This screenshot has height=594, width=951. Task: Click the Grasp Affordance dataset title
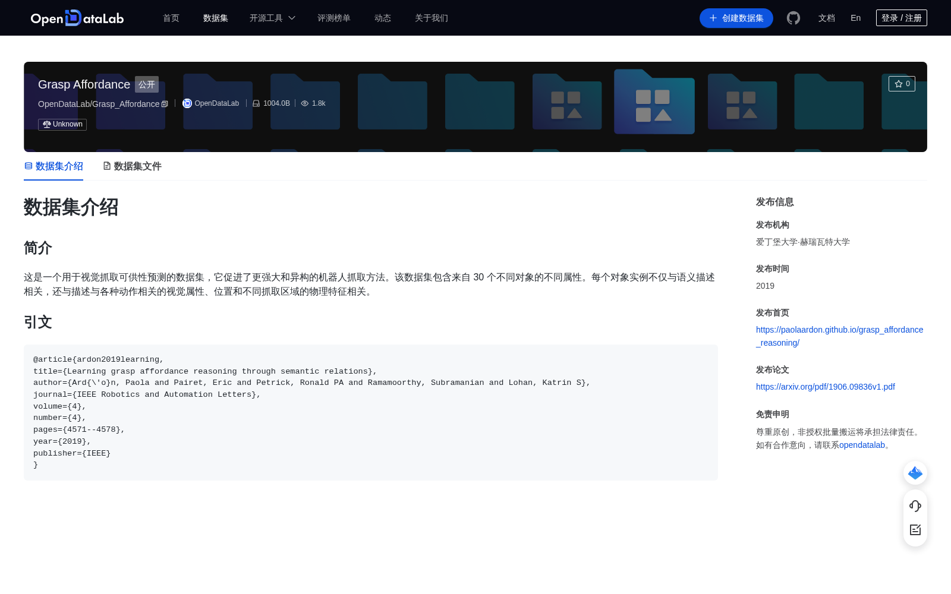click(x=84, y=84)
